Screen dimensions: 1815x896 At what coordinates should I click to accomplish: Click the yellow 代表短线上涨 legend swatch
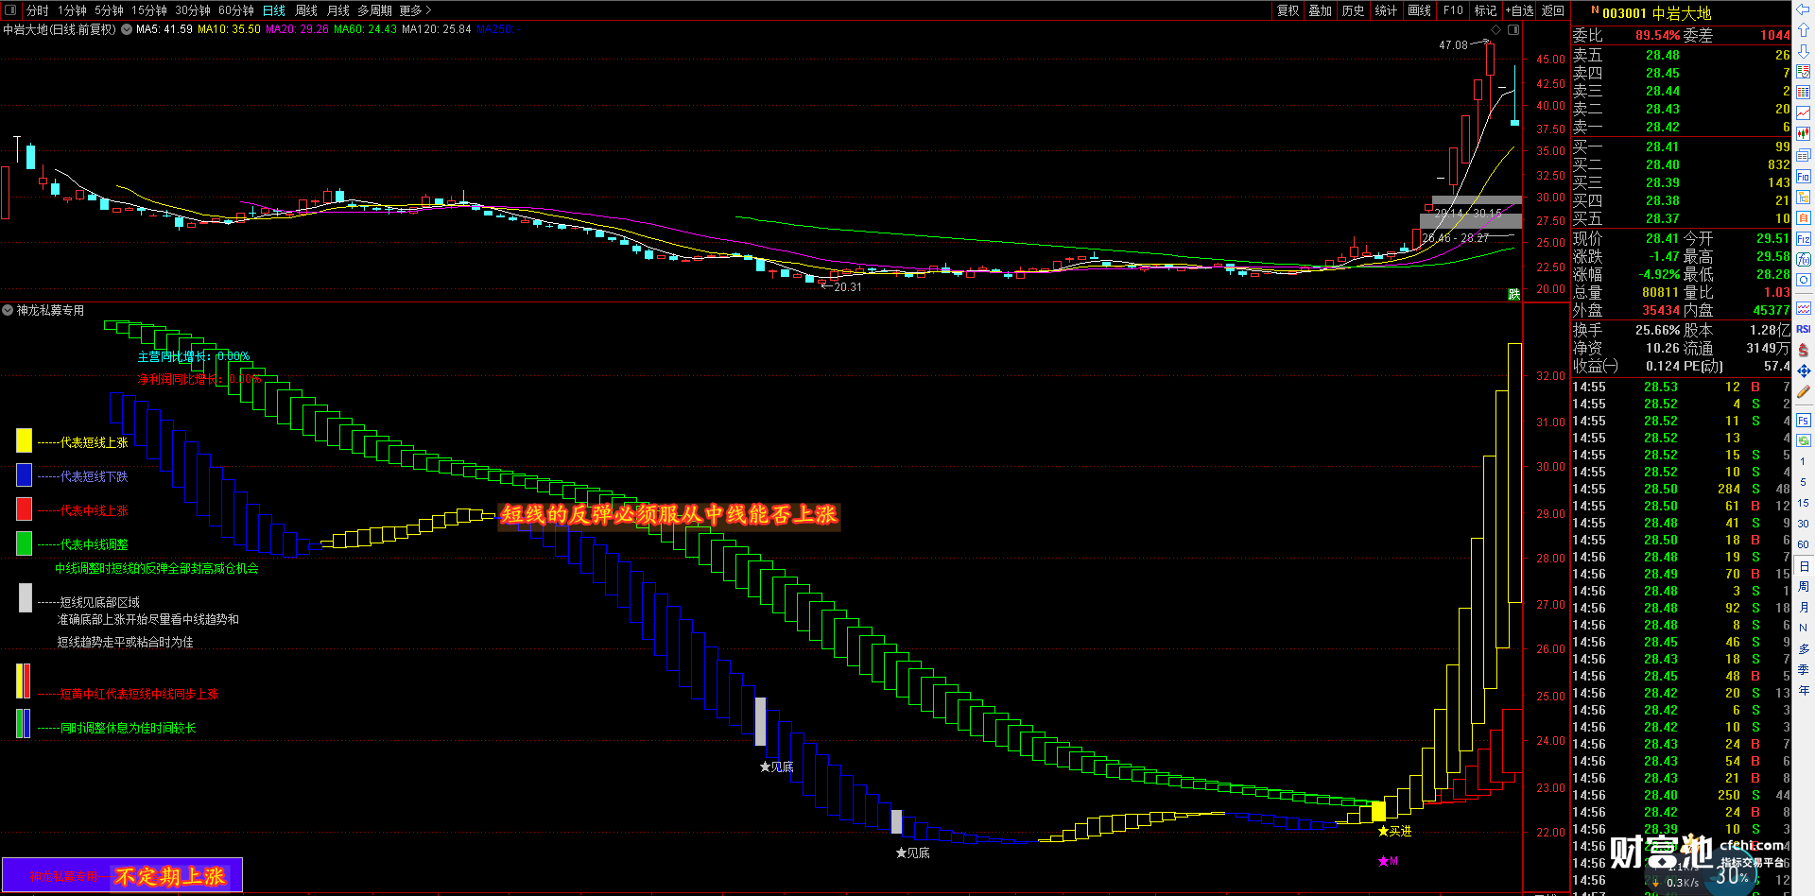point(24,440)
